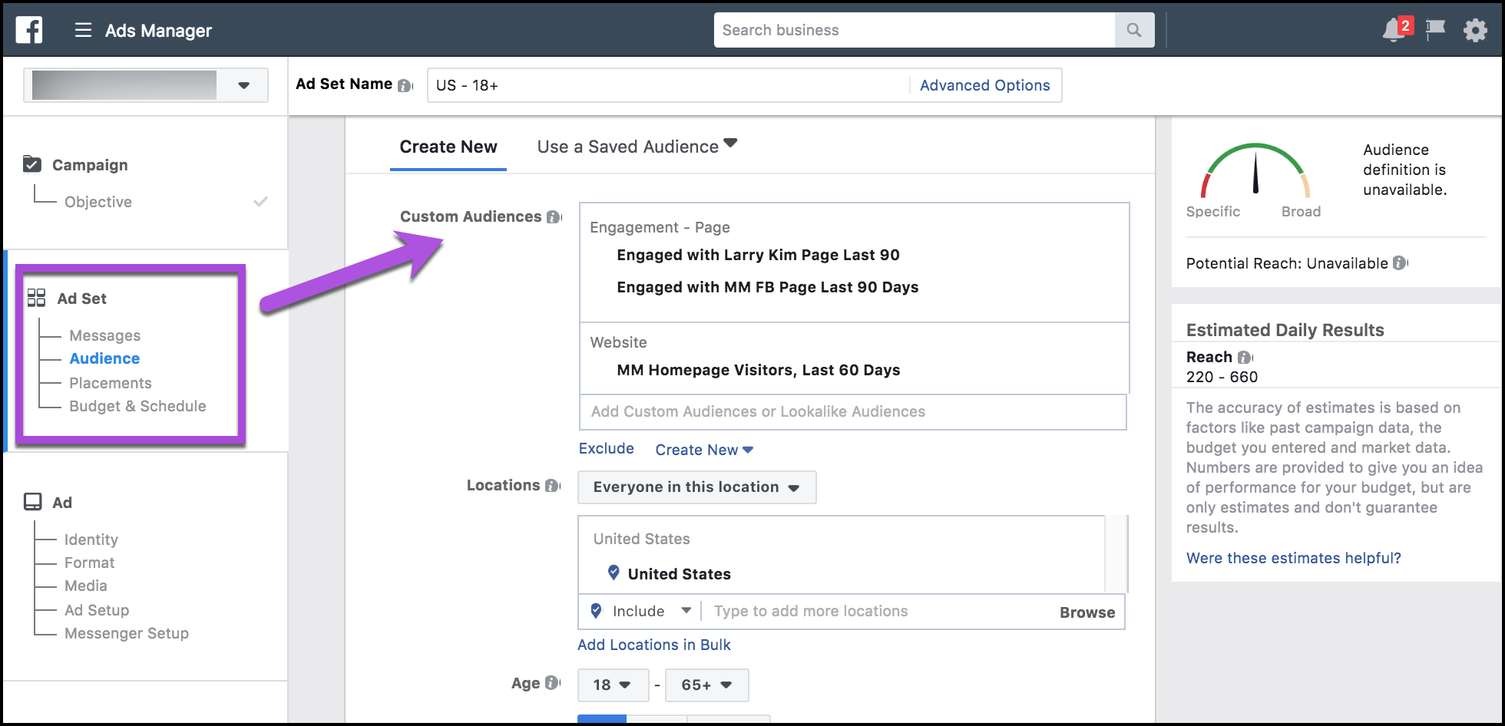Image resolution: width=1505 pixels, height=726 pixels.
Task: Open the hamburger navigation menu
Action: coord(82,30)
